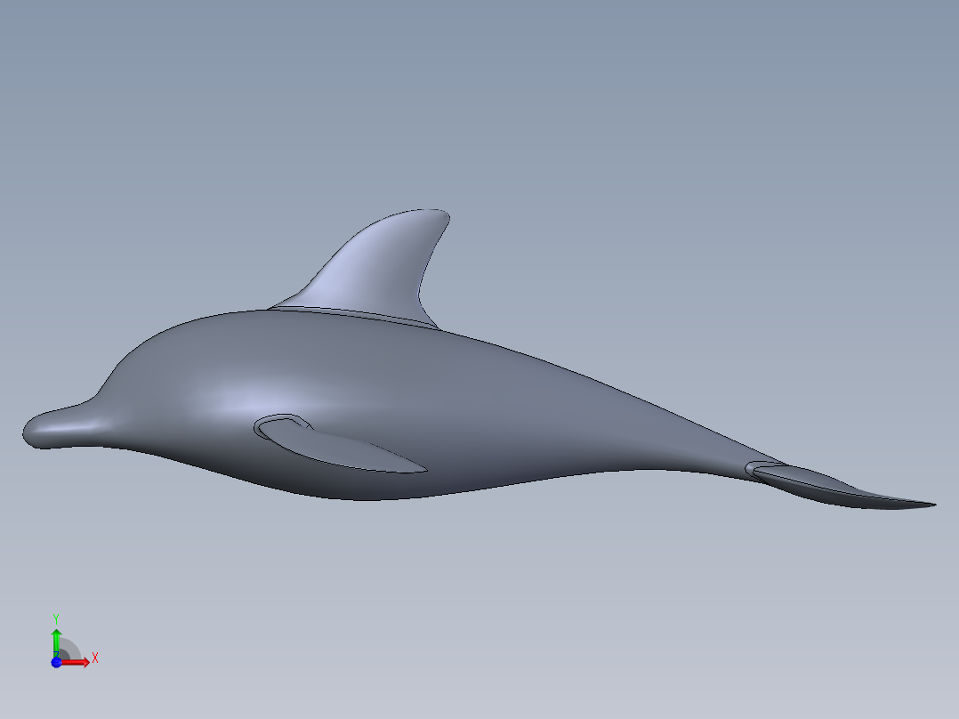
Task: Click the green Y axis arrow of the triad
Action: point(56,642)
